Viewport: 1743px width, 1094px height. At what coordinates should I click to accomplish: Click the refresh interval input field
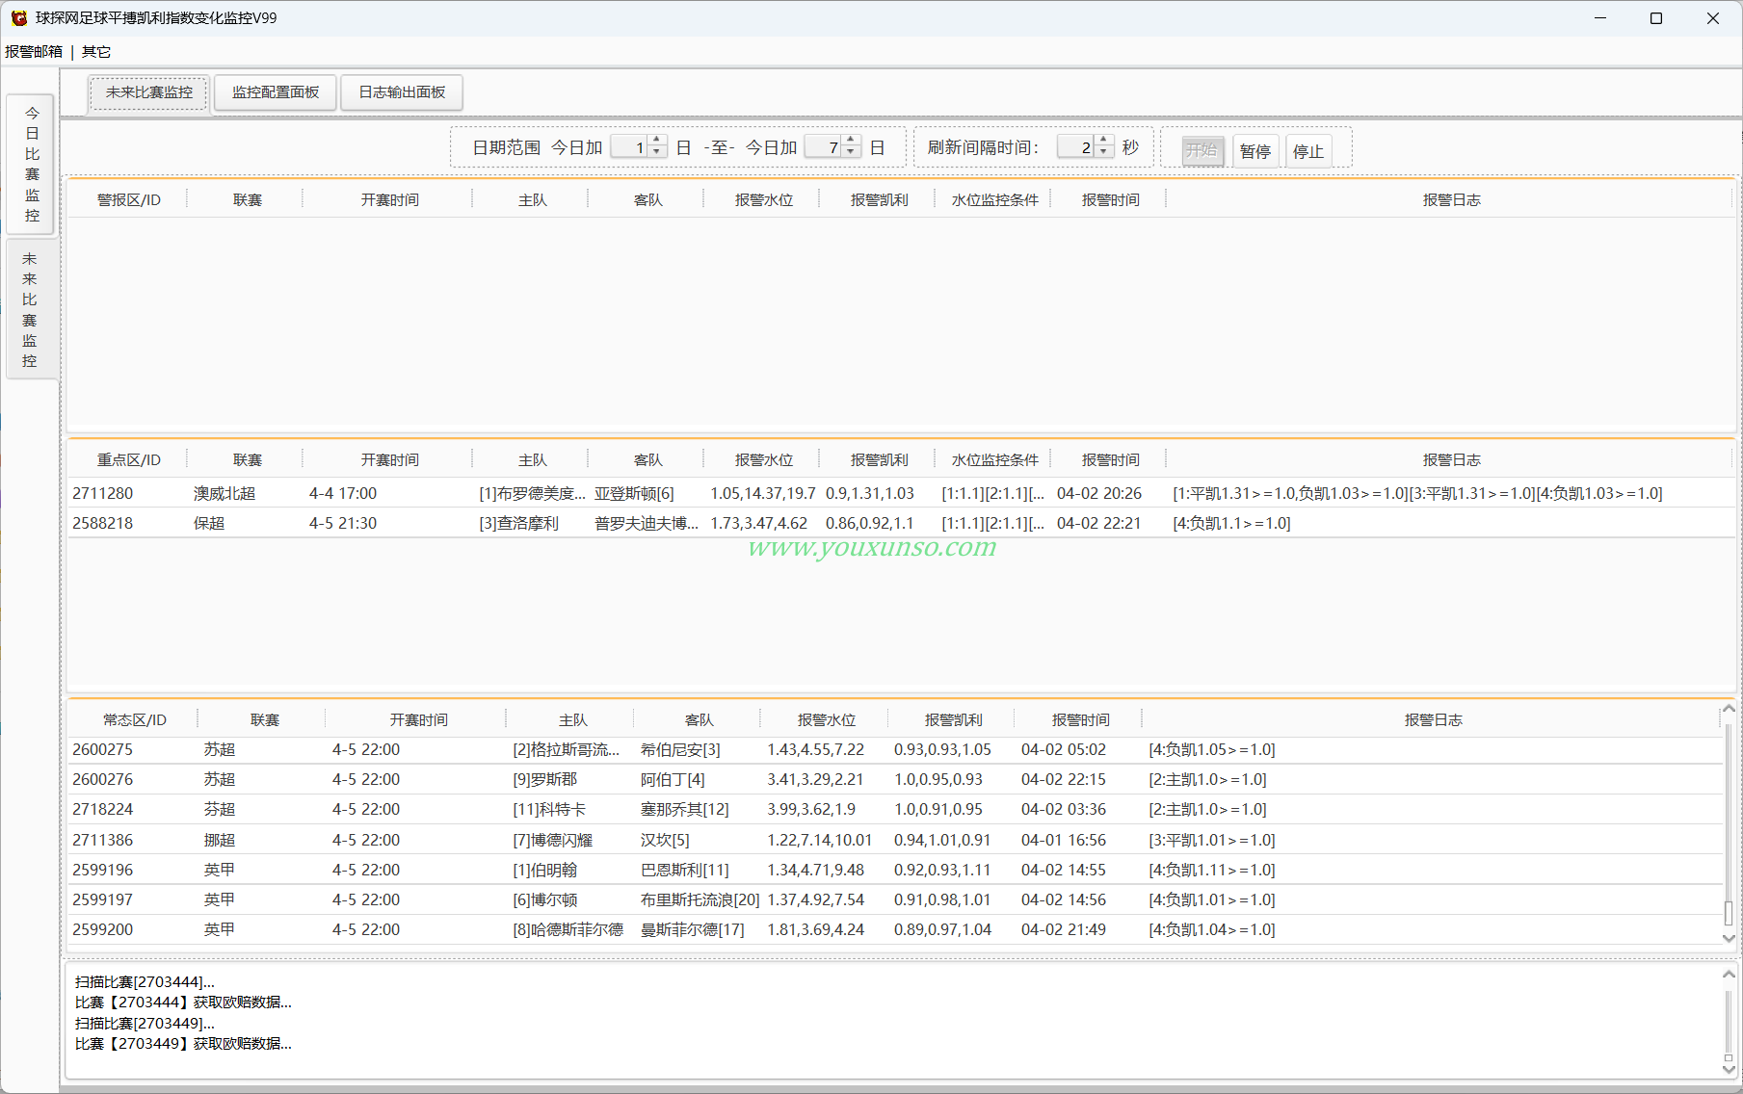click(x=1077, y=147)
